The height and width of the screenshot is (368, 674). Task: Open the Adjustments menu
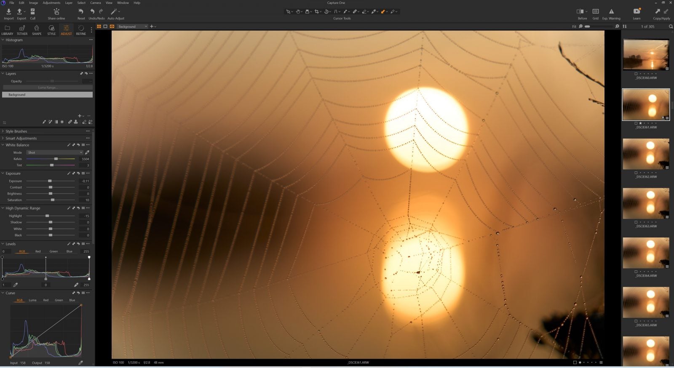51,3
